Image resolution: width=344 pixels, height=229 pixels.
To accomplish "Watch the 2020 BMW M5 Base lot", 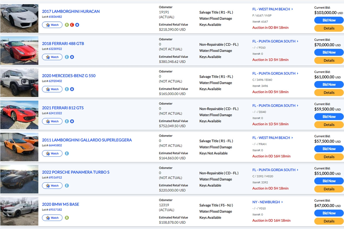I will (52, 218).
